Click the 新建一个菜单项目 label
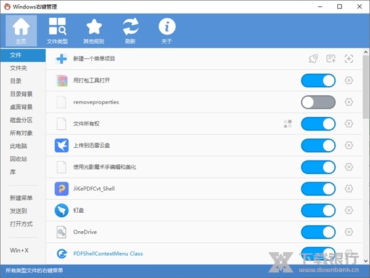Viewport: 370px width, 278px height. [x=94, y=58]
